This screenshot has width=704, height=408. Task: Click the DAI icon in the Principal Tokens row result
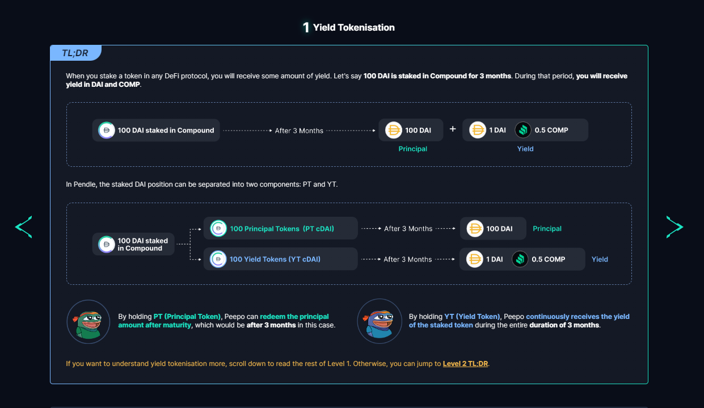tap(475, 229)
